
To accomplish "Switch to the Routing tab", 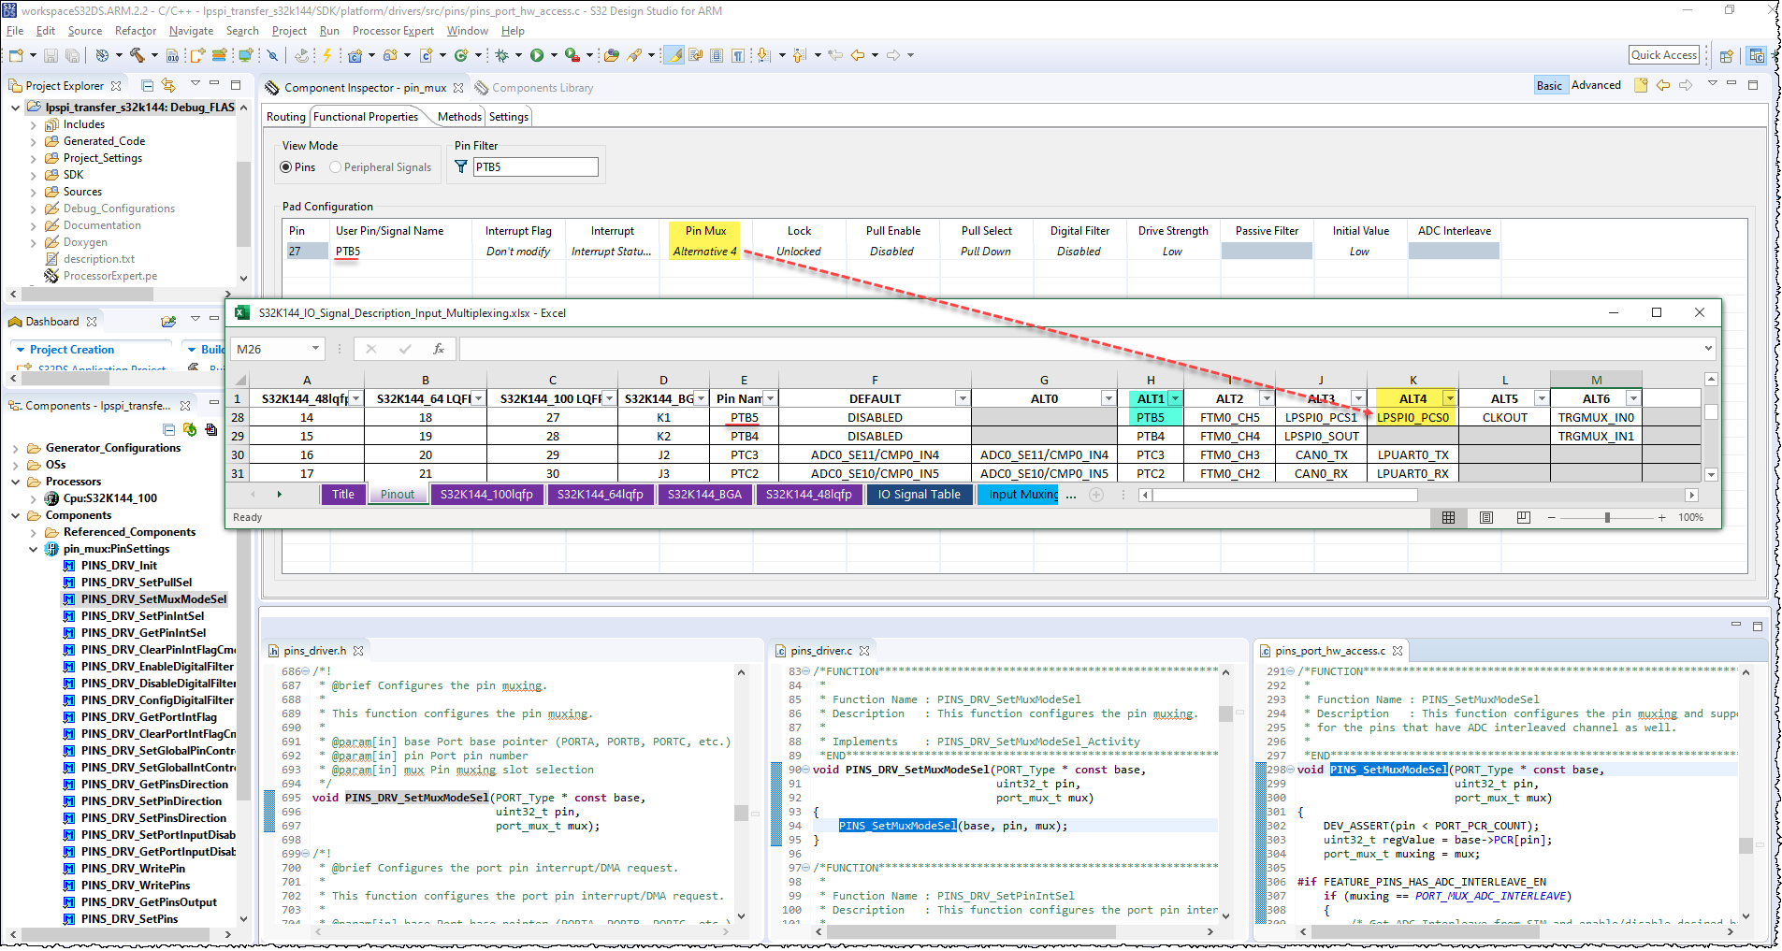I will pyautogui.click(x=285, y=116).
